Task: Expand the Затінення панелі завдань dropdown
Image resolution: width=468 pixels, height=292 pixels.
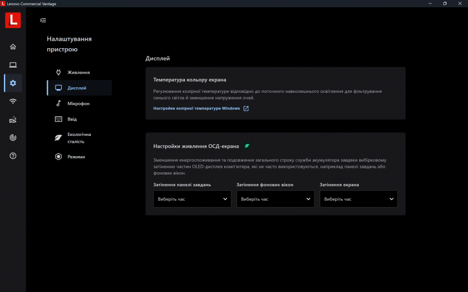Action: (x=192, y=199)
